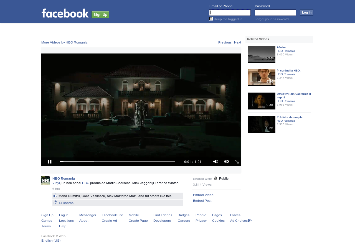Click the HBO Romania profile picture
The image size is (355, 245).
tap(46, 181)
